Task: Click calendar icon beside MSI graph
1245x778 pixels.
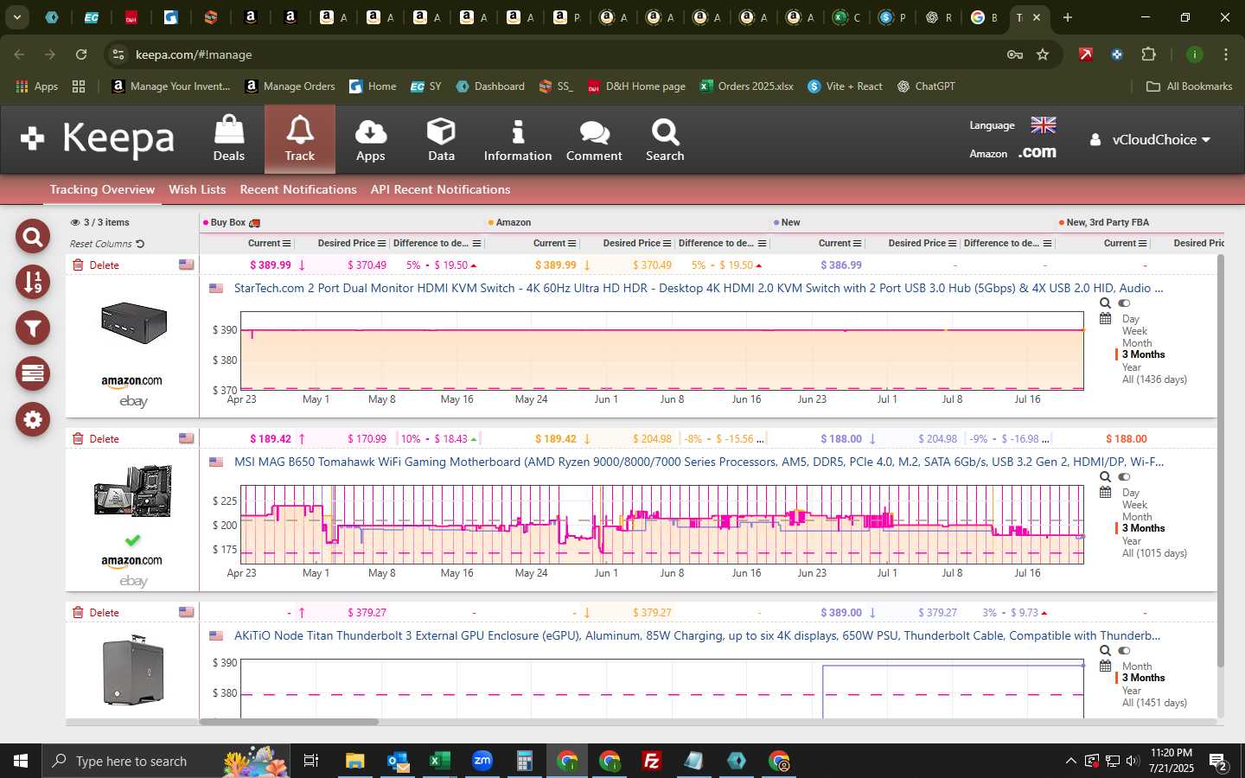Action: [x=1105, y=493]
